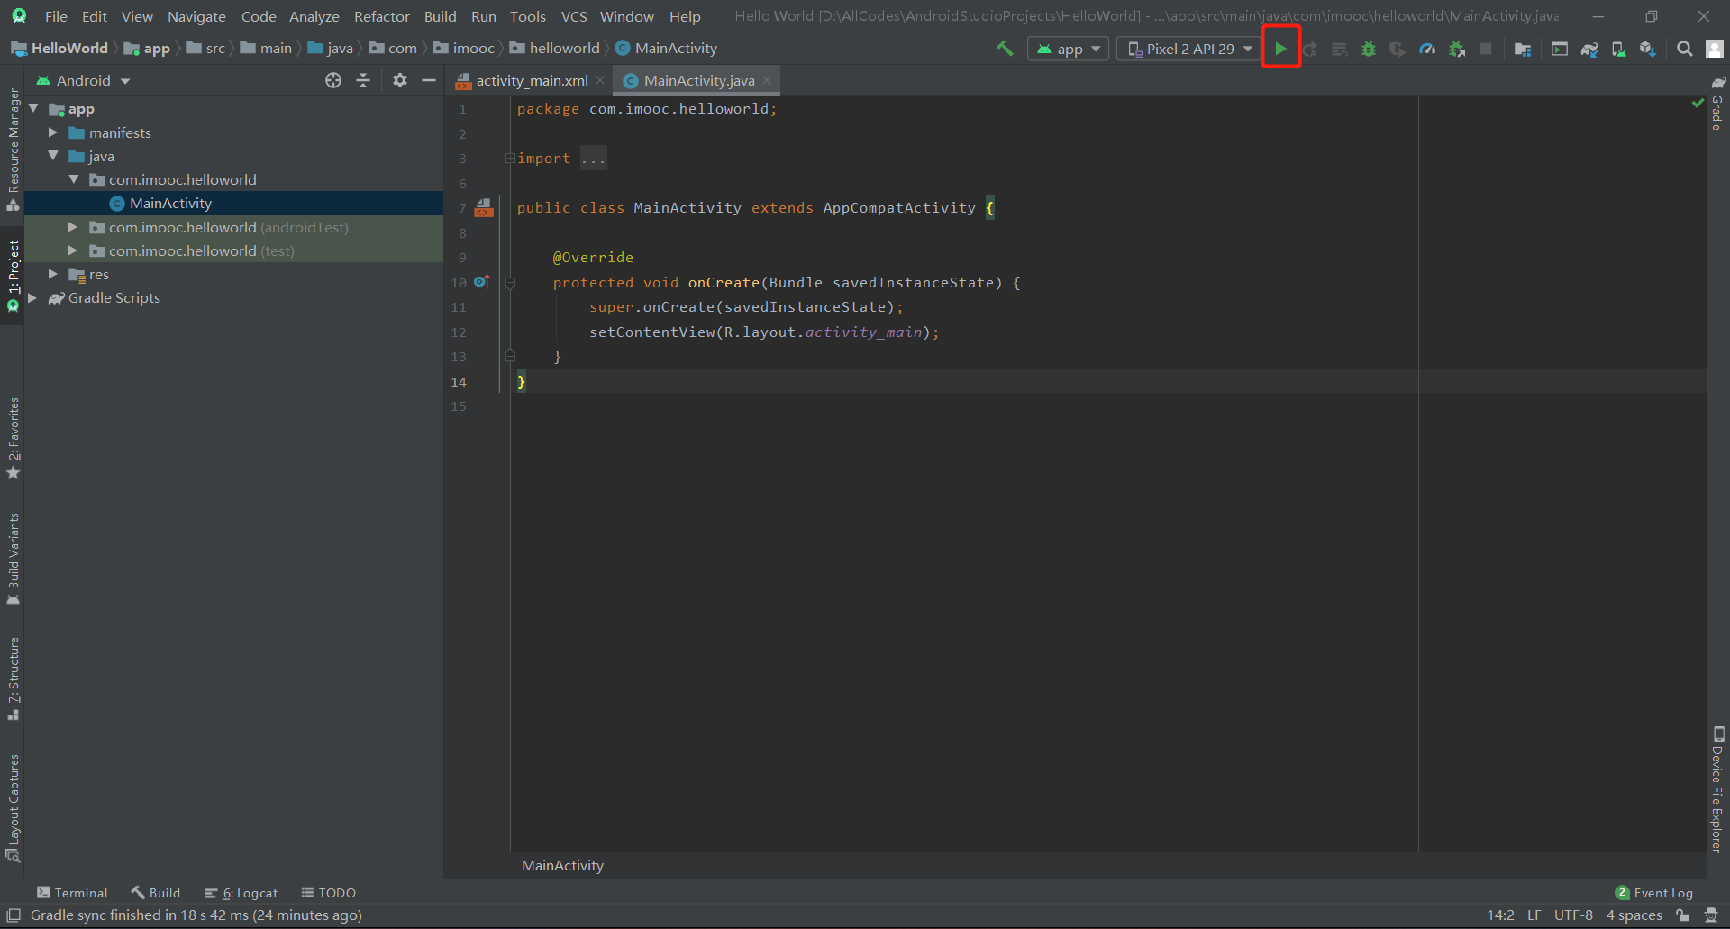Screen dimensions: 1730x929
Task: Collapse the java folder arrow
Action: point(53,156)
